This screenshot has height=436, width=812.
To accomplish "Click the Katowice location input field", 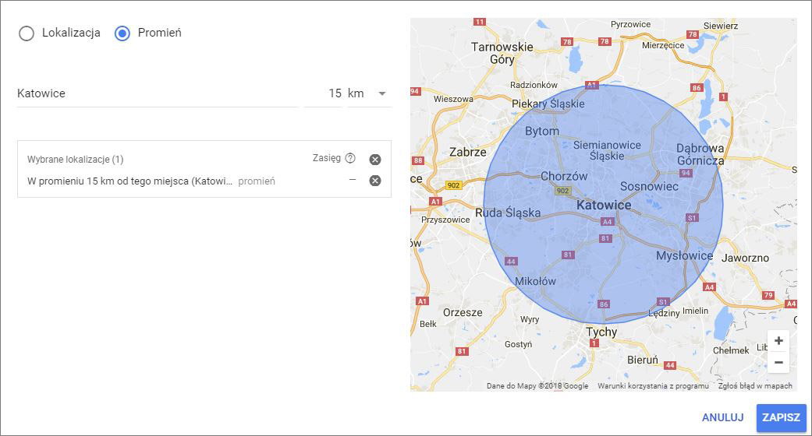I will coord(158,93).
